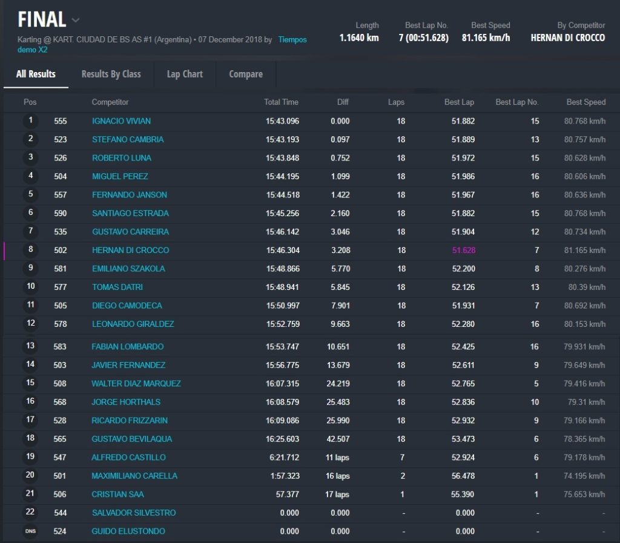Viewport: 620px width, 543px height.
Task: Click the Competitor column header
Action: [110, 102]
